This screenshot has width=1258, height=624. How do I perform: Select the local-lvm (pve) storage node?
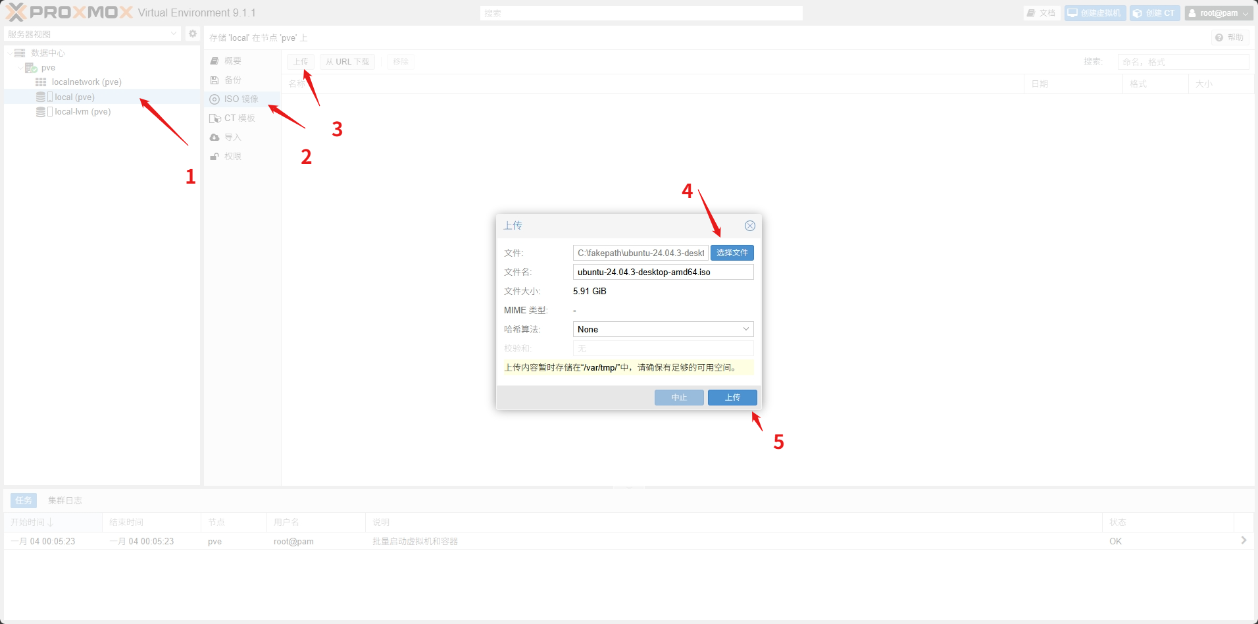point(82,112)
